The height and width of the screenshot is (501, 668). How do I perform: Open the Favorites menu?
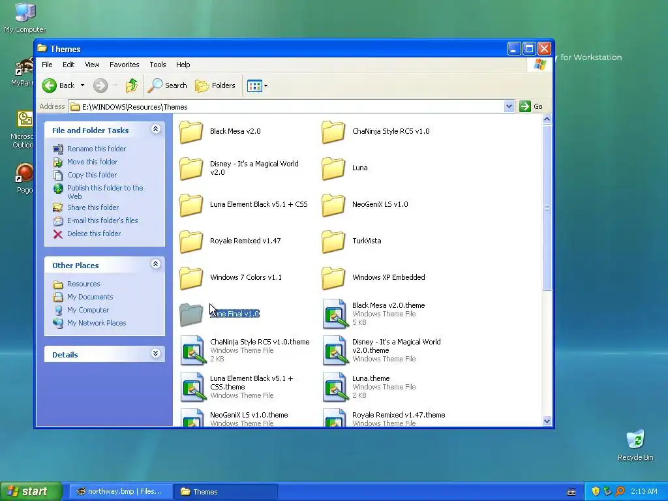(x=125, y=65)
